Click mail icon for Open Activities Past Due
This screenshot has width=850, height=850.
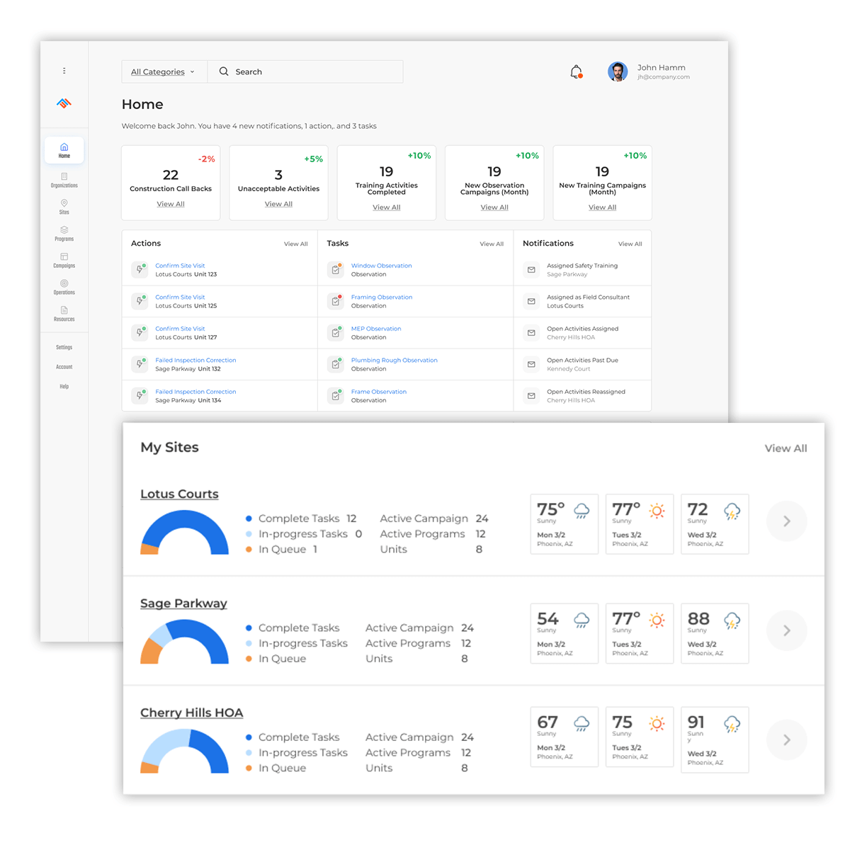pos(531,364)
